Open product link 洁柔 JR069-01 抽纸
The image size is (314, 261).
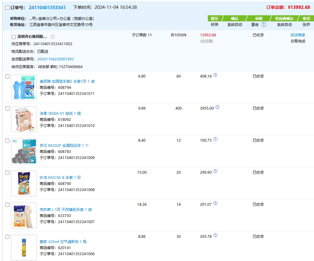pos(60,114)
